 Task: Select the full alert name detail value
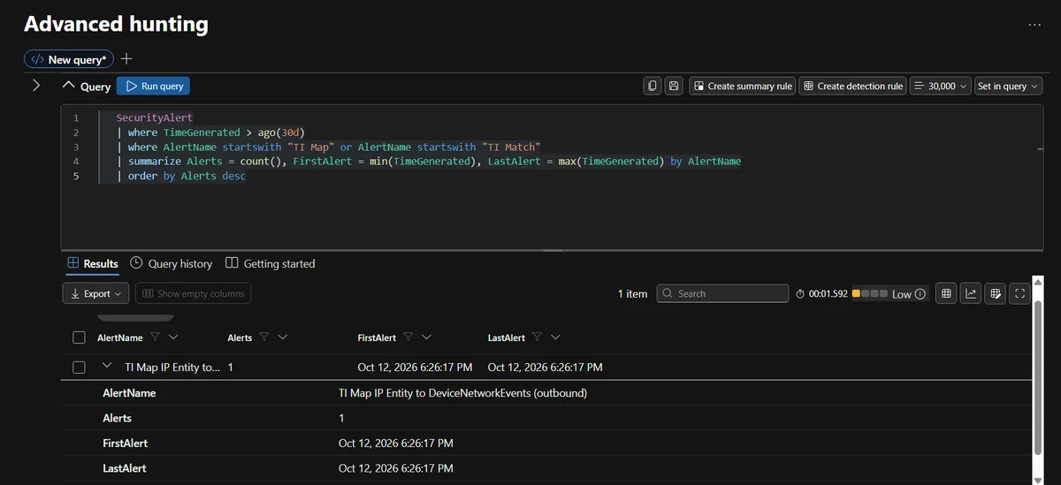(462, 392)
